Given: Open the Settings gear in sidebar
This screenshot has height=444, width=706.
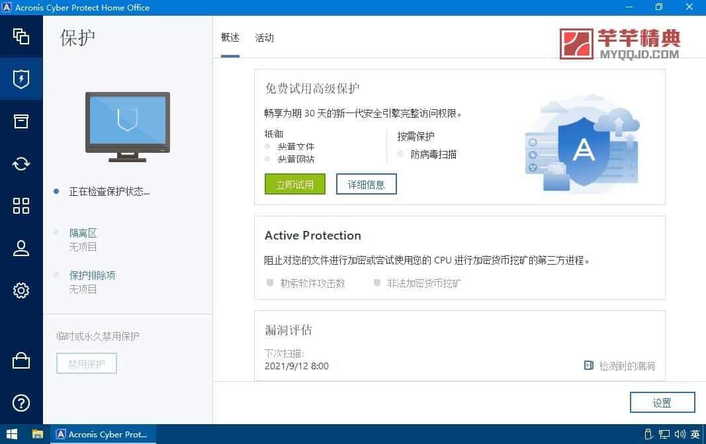Looking at the screenshot, I should click(21, 290).
